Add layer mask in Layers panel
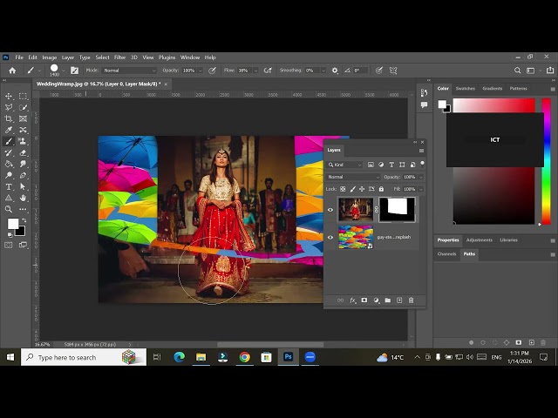 [364, 300]
